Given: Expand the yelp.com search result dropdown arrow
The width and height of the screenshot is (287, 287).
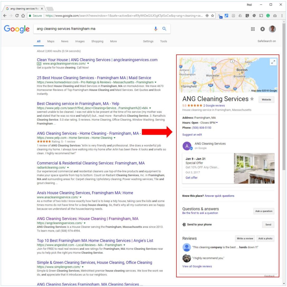Looking at the screenshot, I should (x=150, y=108).
